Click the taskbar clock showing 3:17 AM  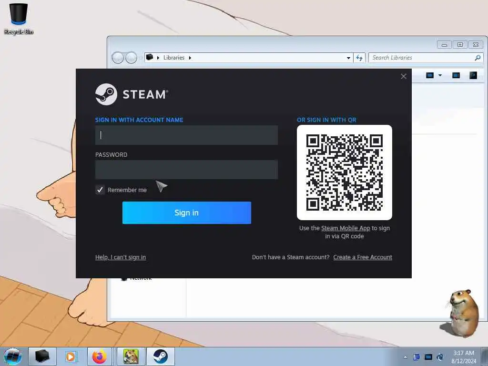click(464, 357)
